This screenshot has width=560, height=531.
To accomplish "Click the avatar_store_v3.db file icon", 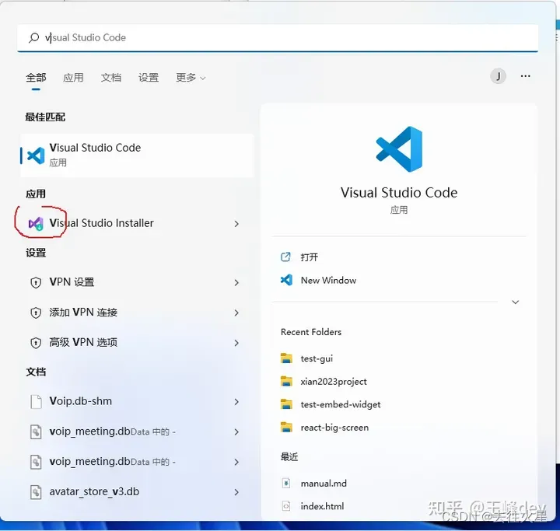I will [x=36, y=492].
